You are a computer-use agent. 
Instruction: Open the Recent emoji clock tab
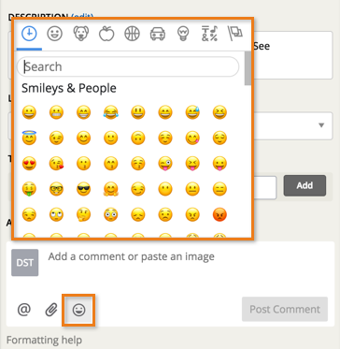tap(29, 33)
